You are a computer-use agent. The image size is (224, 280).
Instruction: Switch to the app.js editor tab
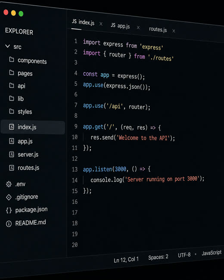click(x=120, y=26)
